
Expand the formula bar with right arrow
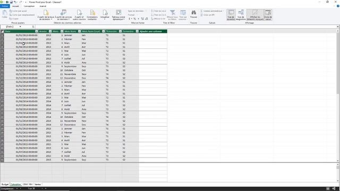(338, 27)
